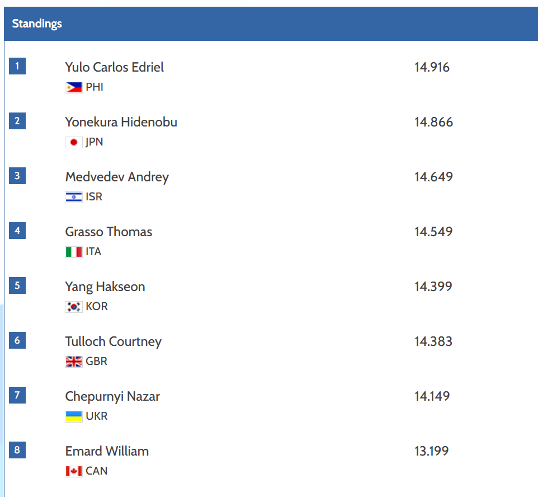The height and width of the screenshot is (497, 538).
Task: Click score 13.199 for Emard William
Action: pyautogui.click(x=432, y=451)
